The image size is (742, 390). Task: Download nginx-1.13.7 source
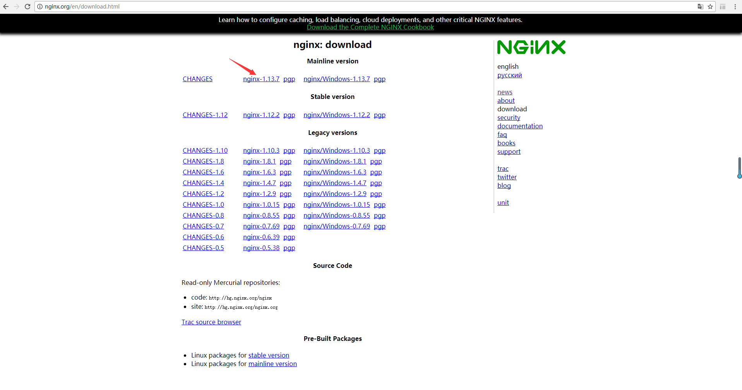point(261,79)
